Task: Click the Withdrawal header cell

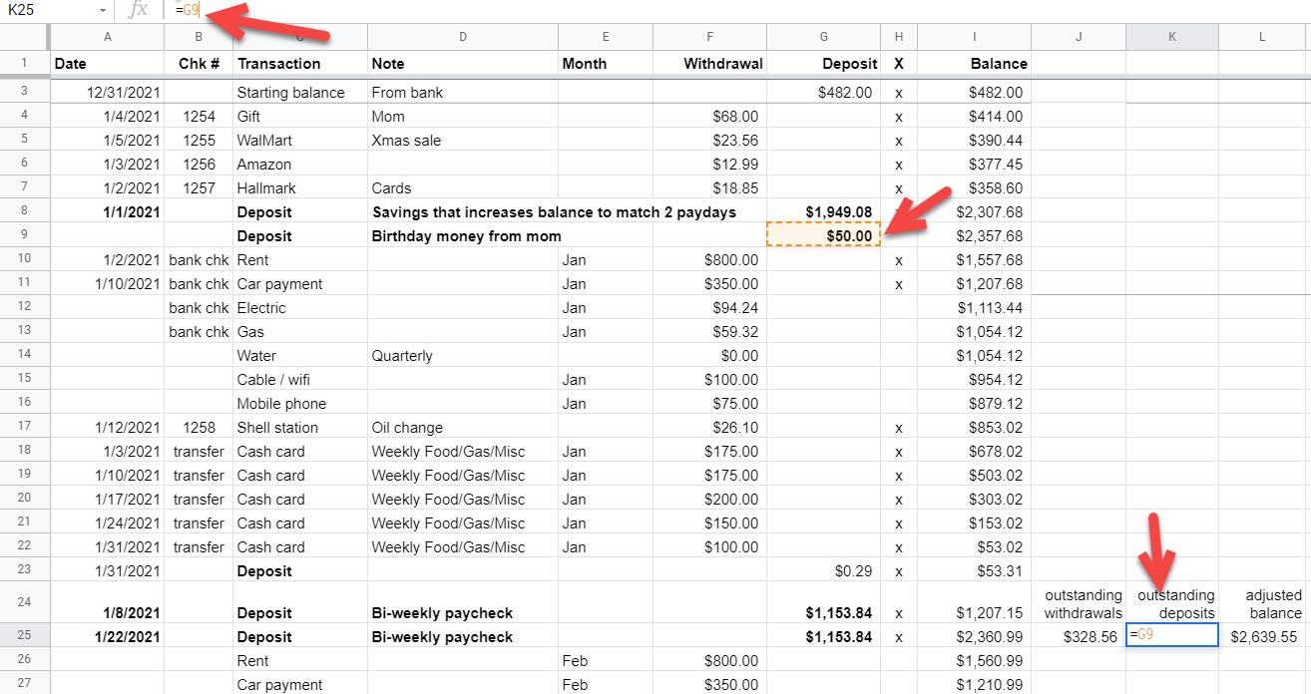Action: pyautogui.click(x=709, y=64)
